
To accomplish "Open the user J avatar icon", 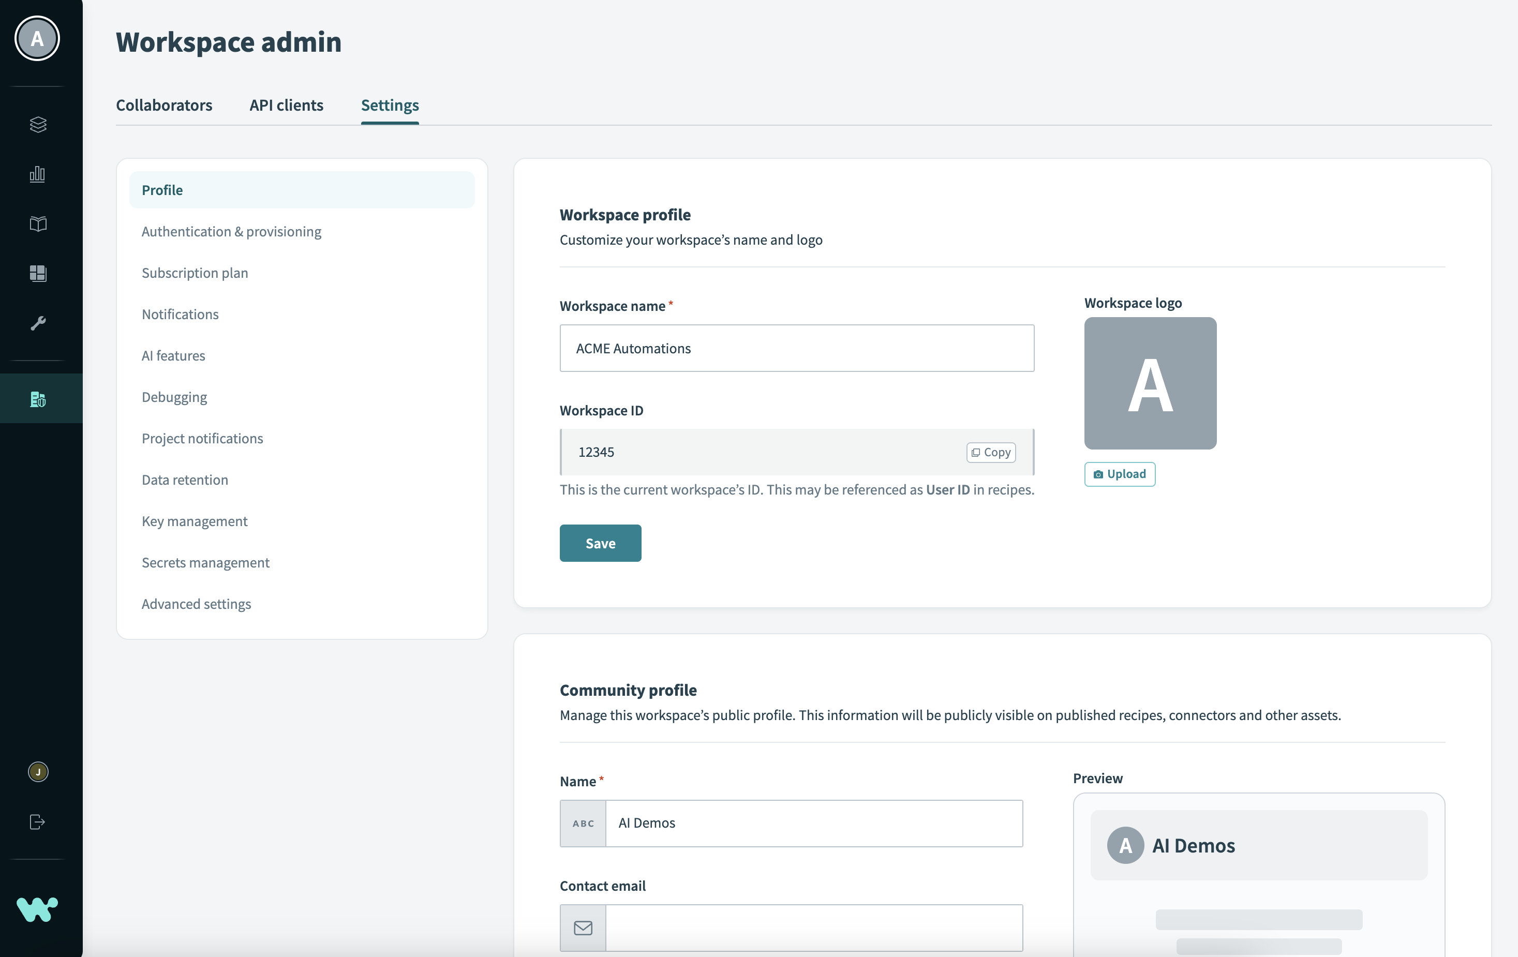I will click(x=38, y=772).
